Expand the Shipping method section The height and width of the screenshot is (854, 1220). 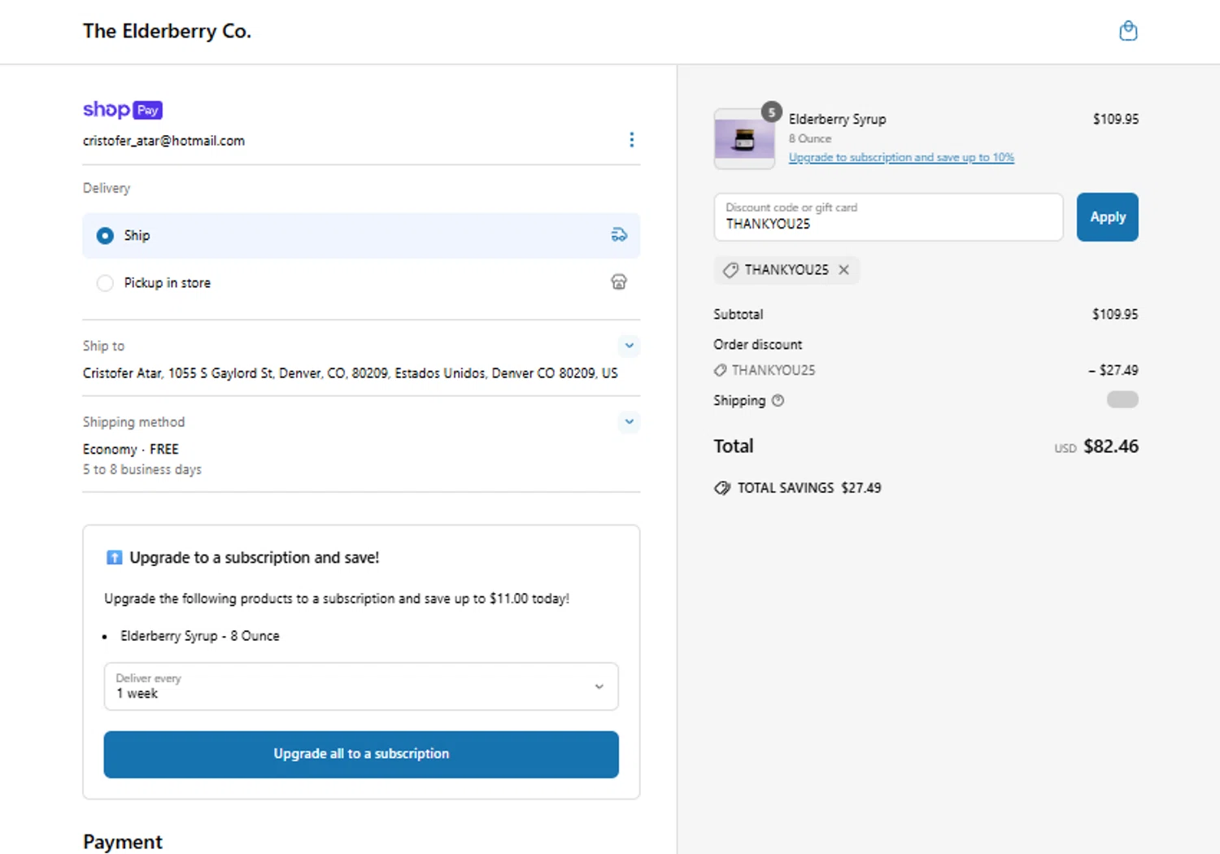click(629, 422)
